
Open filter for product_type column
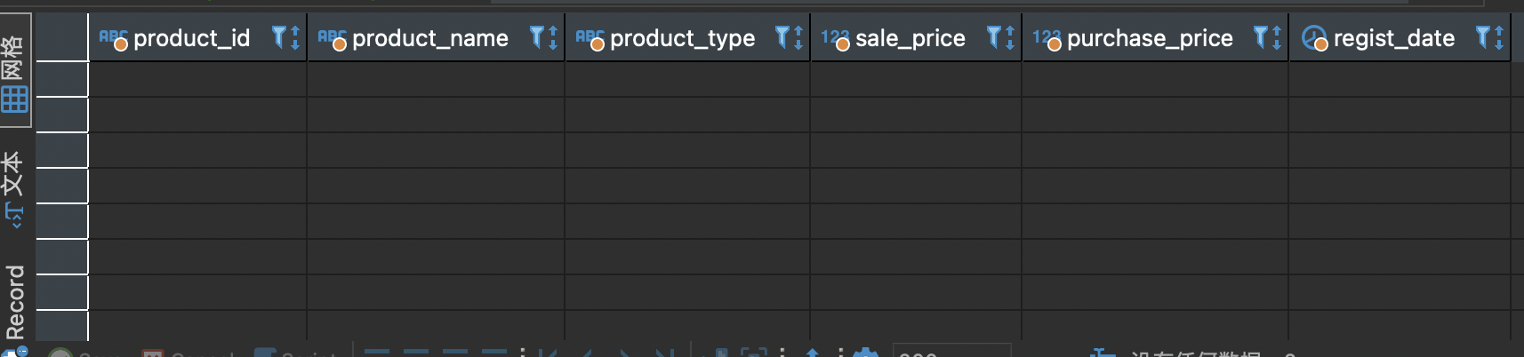782,37
